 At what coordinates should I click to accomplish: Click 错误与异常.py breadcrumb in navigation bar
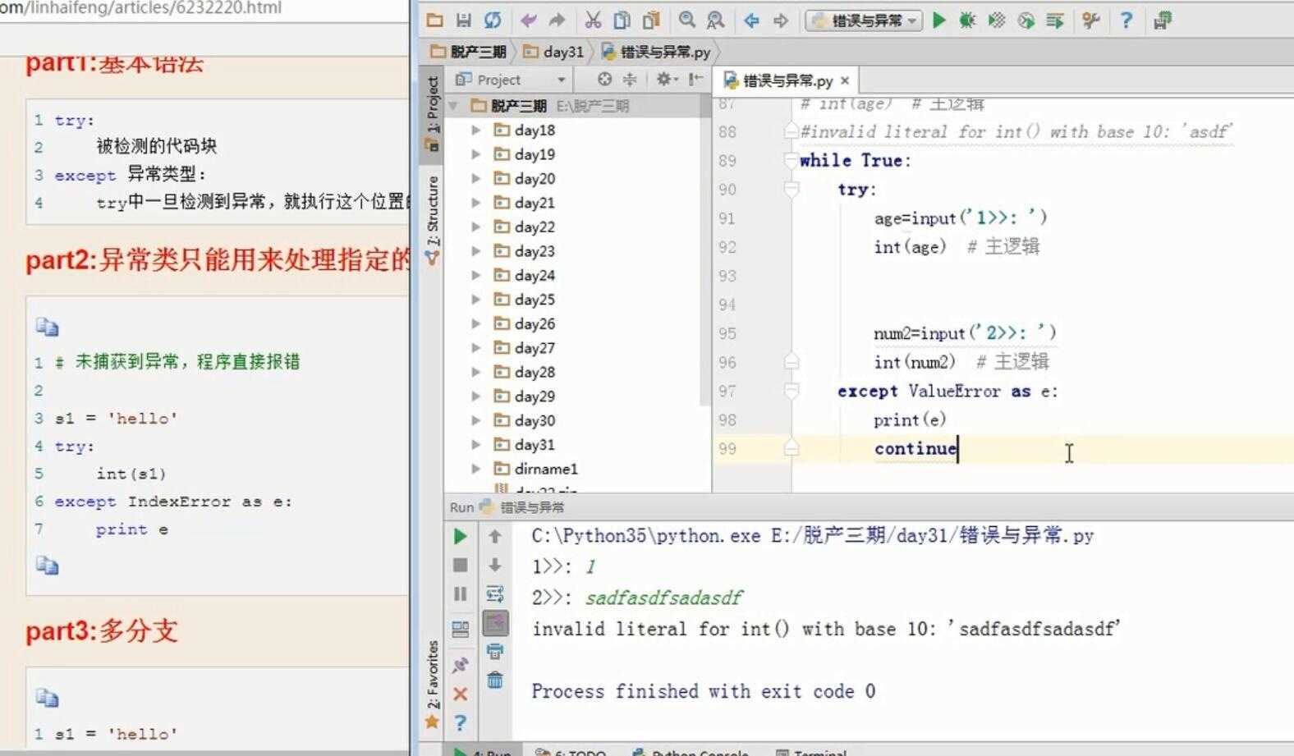click(657, 52)
